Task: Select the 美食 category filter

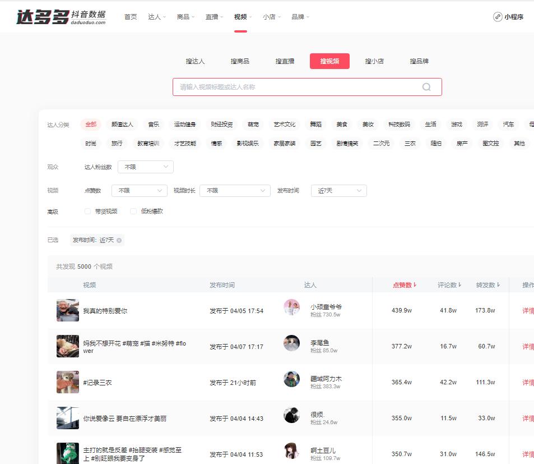Action: pos(342,124)
